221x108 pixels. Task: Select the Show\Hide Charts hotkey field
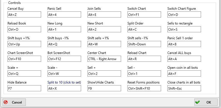click(x=104, y=88)
